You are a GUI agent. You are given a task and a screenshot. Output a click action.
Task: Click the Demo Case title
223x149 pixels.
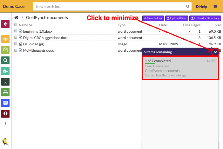(x=14, y=7)
